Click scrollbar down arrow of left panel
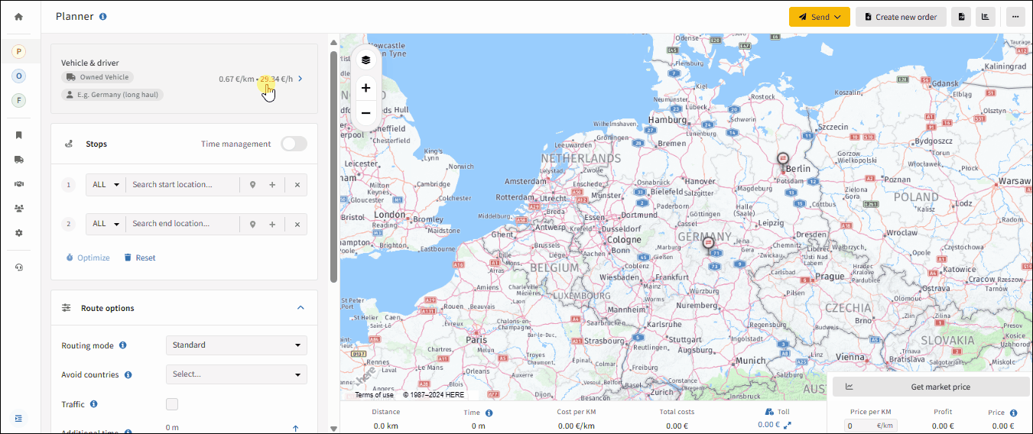The image size is (1033, 434). [x=333, y=429]
